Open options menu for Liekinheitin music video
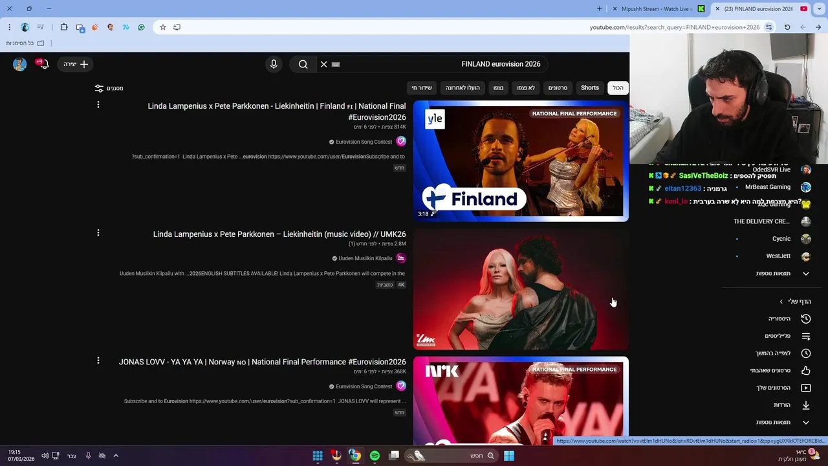 (98, 233)
